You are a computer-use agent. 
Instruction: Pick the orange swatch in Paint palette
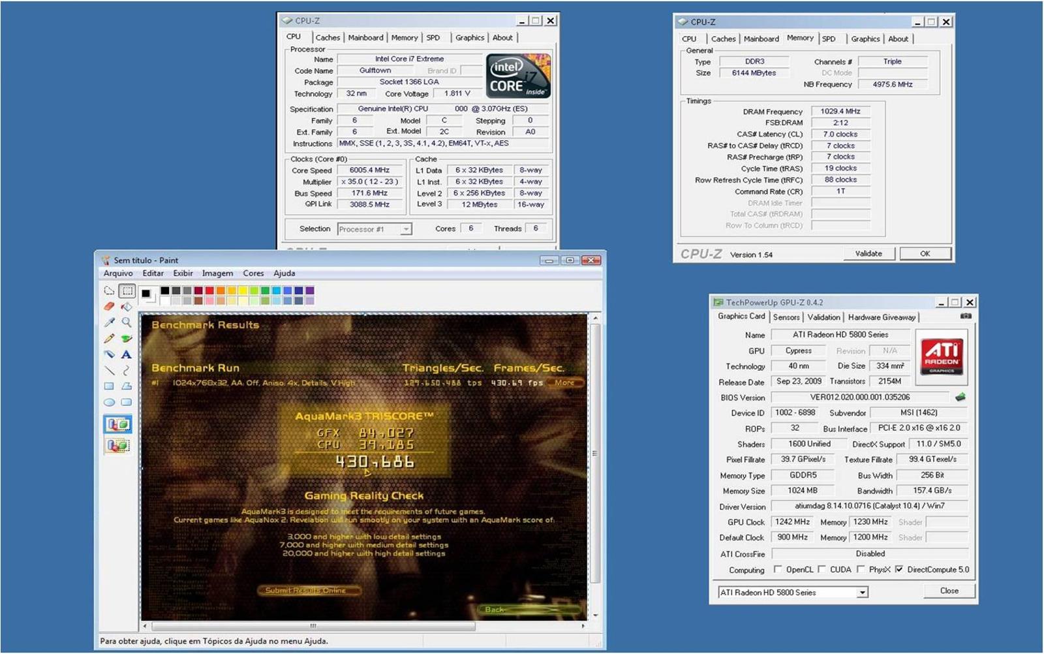tap(221, 290)
